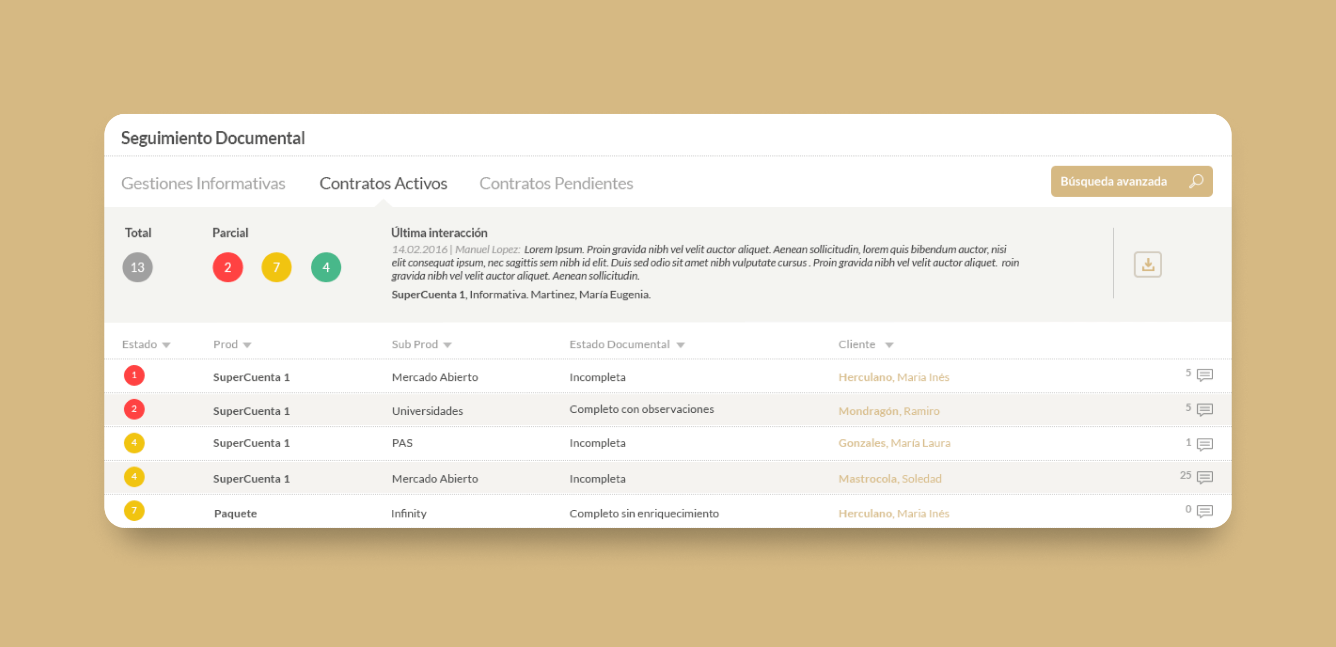Click the magnifier icon in Búsqueda avanzada
1336x647 pixels.
(x=1196, y=181)
